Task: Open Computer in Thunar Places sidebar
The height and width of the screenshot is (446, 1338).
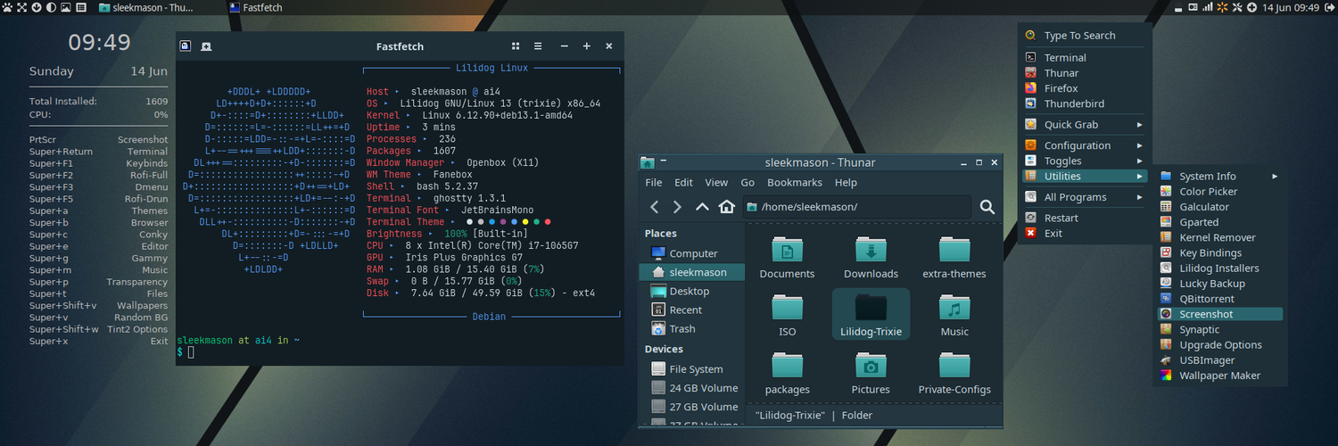Action: pos(692,253)
